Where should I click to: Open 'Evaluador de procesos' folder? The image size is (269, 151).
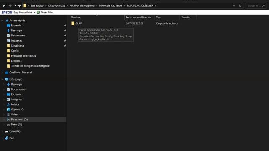coord(24,56)
